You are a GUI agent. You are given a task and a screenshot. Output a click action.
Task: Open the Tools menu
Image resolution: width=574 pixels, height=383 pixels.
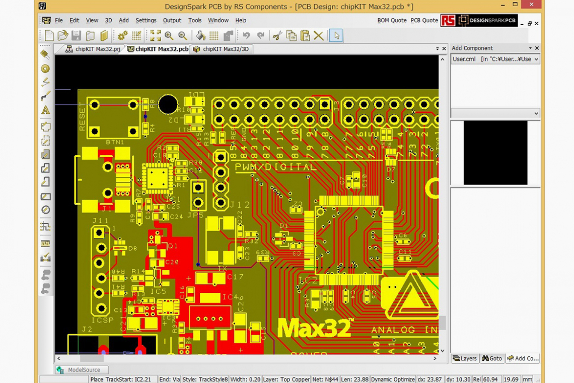(x=195, y=21)
